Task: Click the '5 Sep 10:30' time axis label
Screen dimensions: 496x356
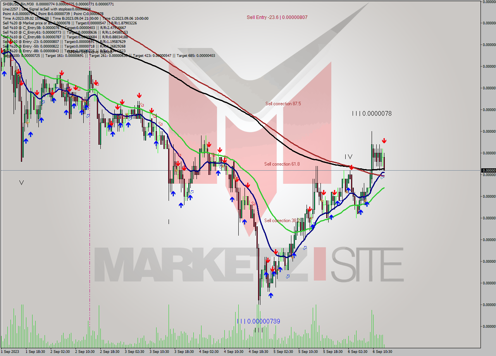Action: pos(308,351)
